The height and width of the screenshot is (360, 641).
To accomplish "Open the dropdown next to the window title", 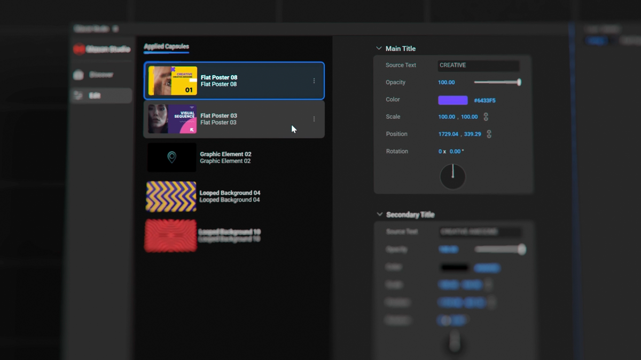I will click(x=116, y=29).
